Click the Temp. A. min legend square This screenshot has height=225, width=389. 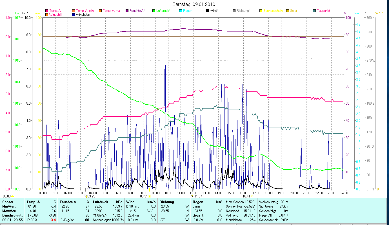pyautogui.click(x=74, y=11)
